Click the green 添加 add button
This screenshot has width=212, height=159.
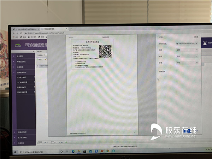(x=39, y=59)
